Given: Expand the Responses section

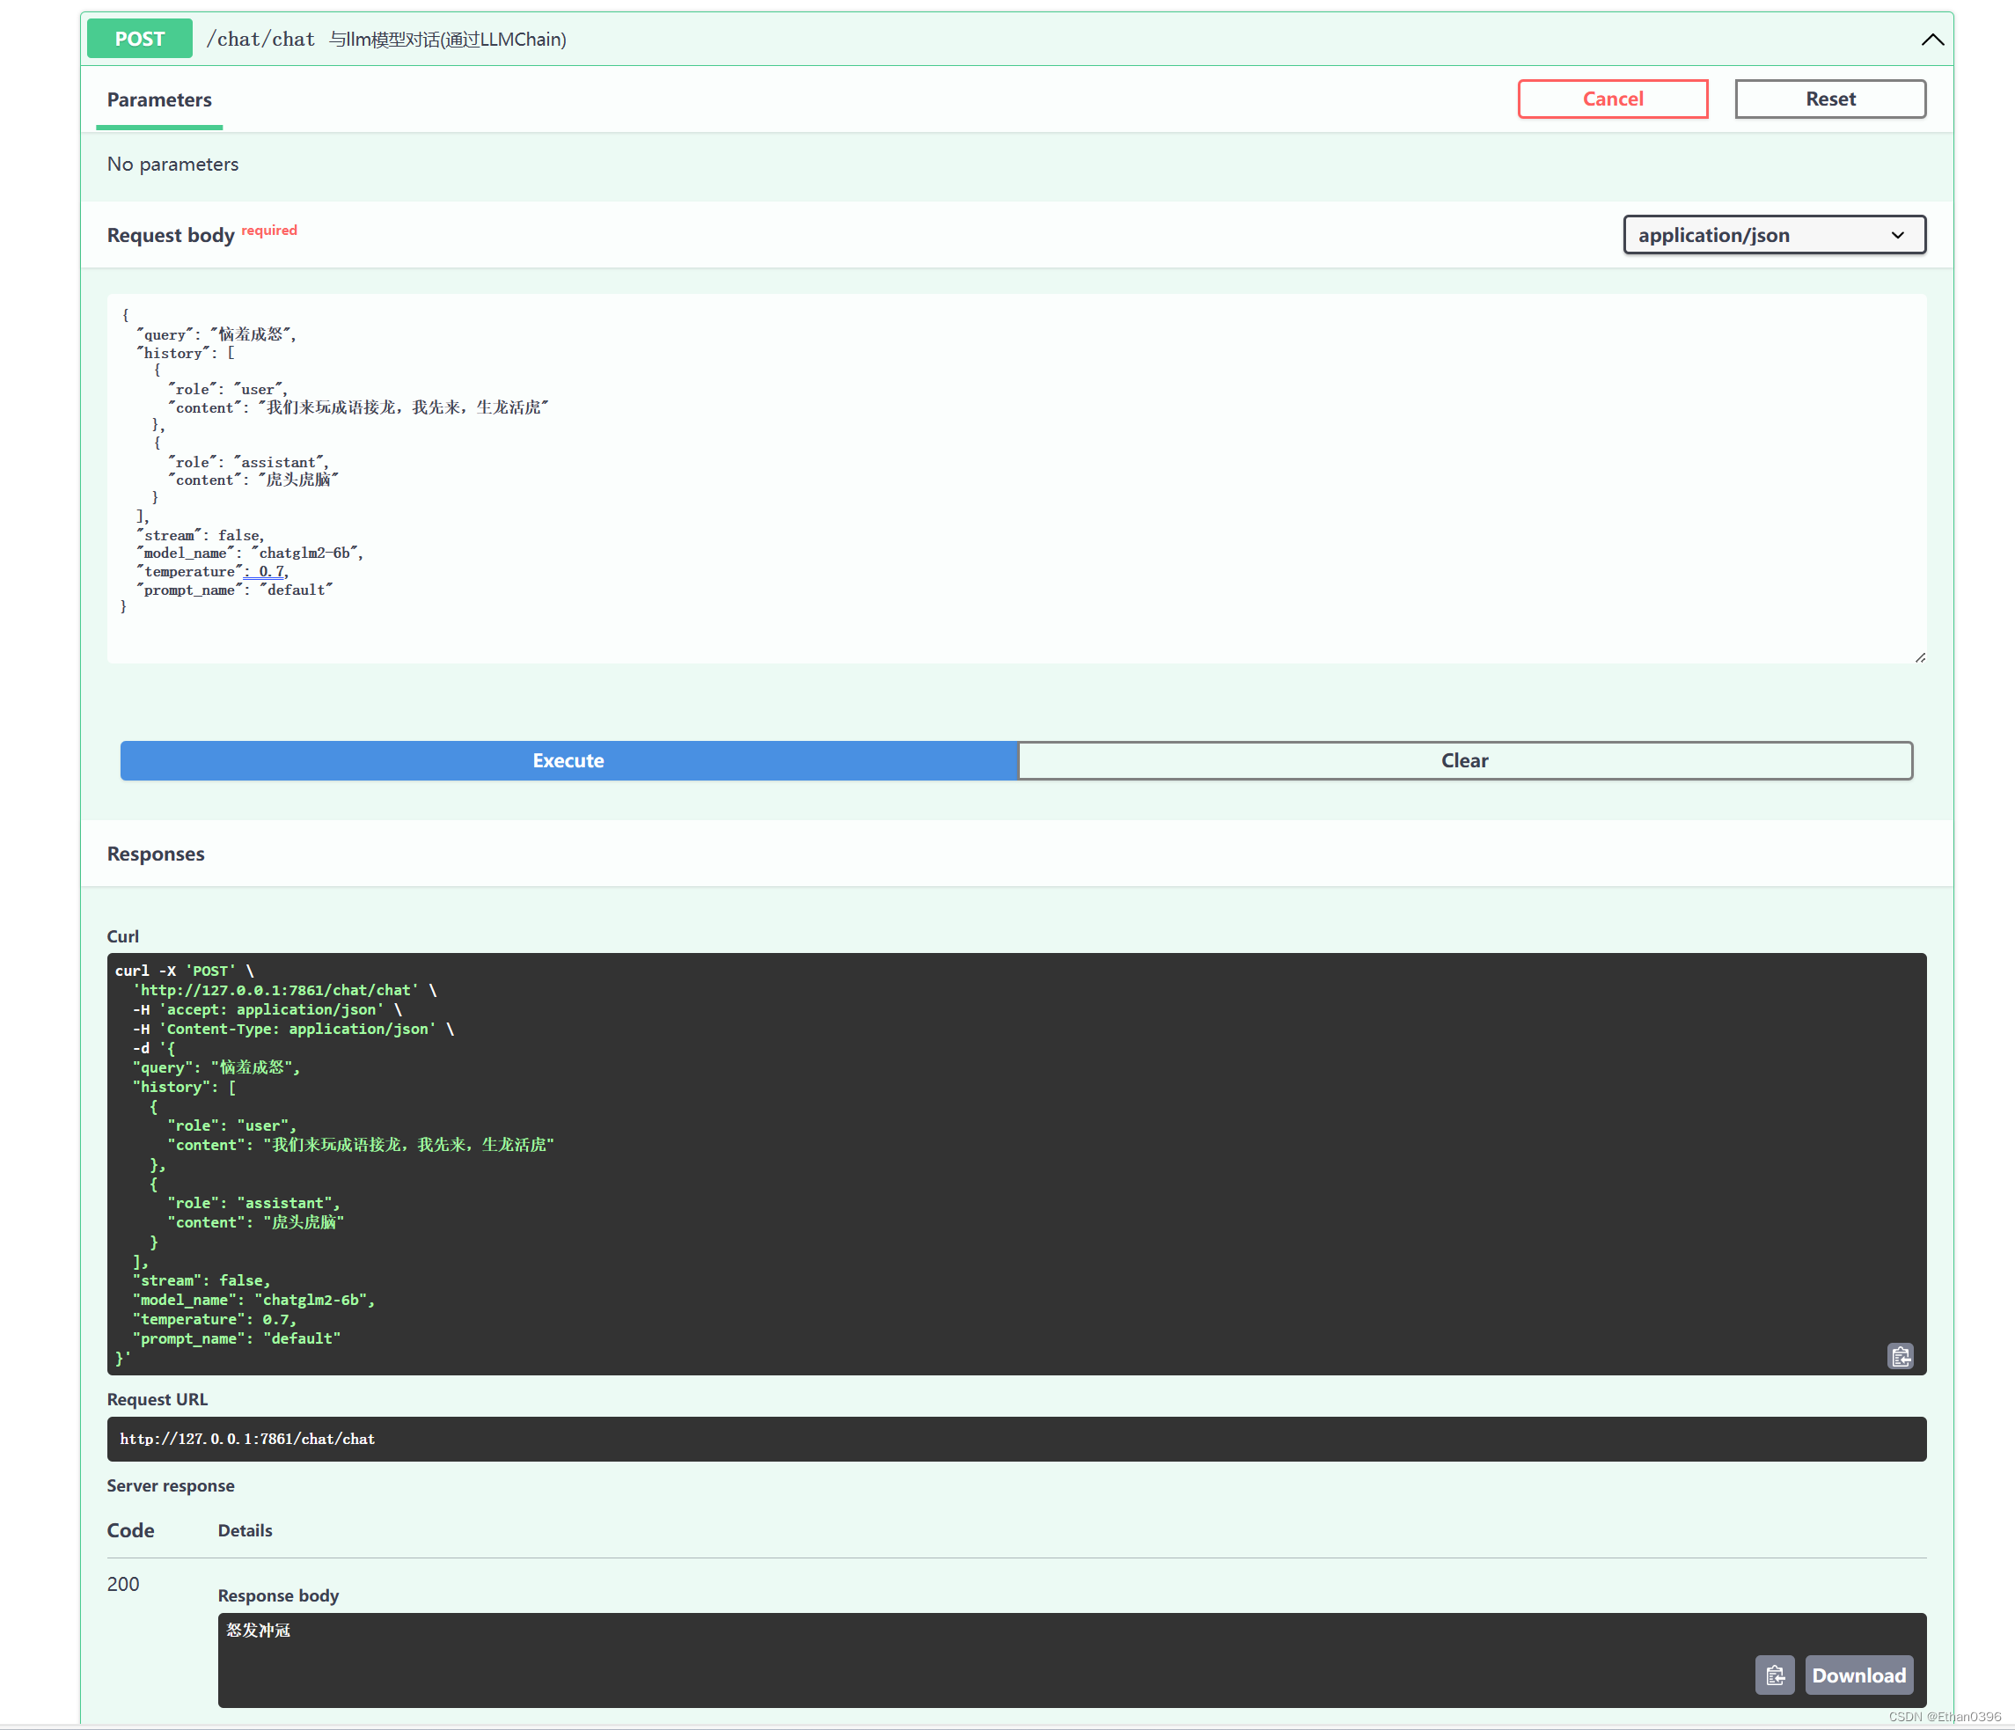Looking at the screenshot, I should (x=154, y=851).
